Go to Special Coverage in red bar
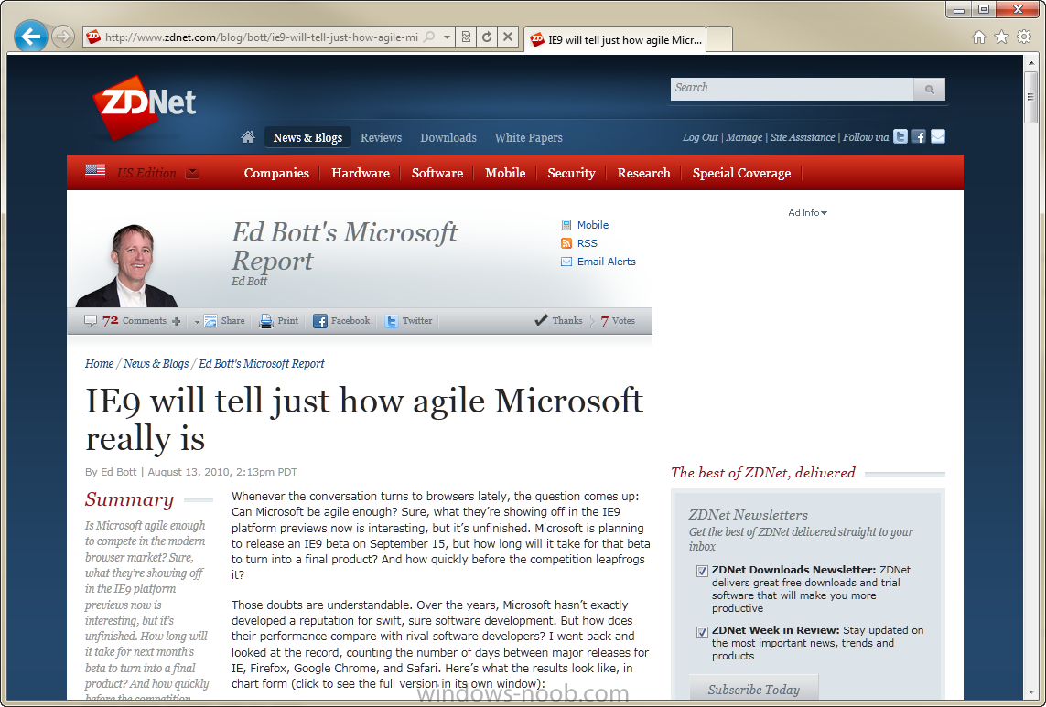Image resolution: width=1046 pixels, height=707 pixels. click(x=741, y=173)
